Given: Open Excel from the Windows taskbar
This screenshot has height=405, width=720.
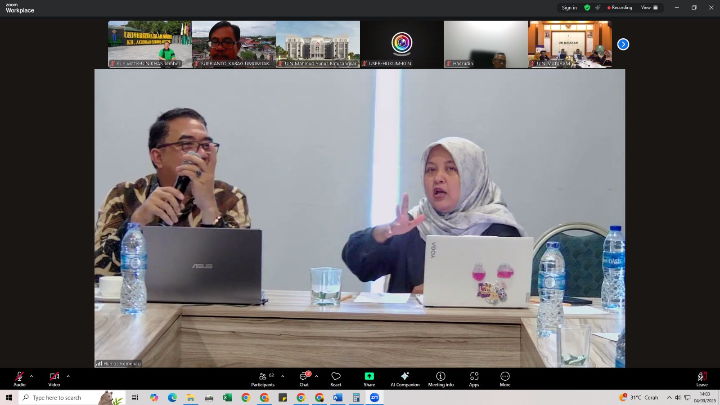Looking at the screenshot, I should 227,398.
